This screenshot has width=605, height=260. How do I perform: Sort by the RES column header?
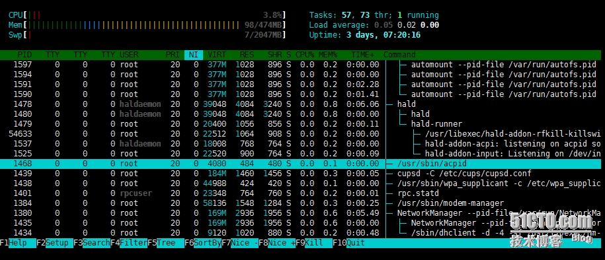click(247, 55)
